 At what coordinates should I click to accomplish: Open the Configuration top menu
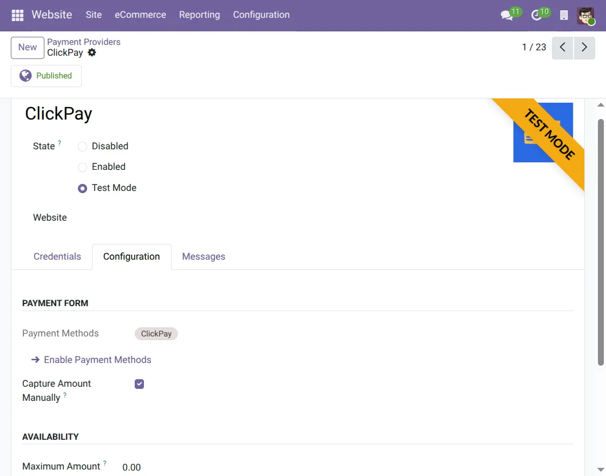pyautogui.click(x=261, y=15)
